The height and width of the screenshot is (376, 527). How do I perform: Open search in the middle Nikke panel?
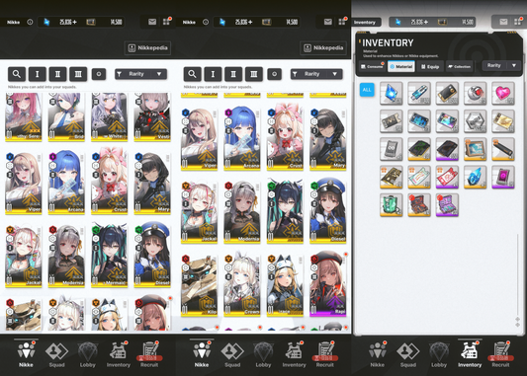(192, 74)
